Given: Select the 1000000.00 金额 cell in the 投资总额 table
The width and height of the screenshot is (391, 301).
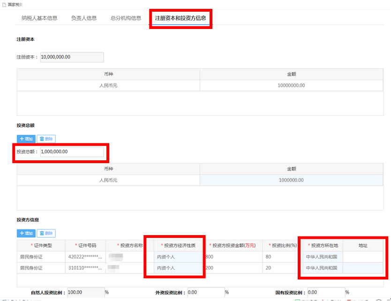Looking at the screenshot, I should click(291, 180).
